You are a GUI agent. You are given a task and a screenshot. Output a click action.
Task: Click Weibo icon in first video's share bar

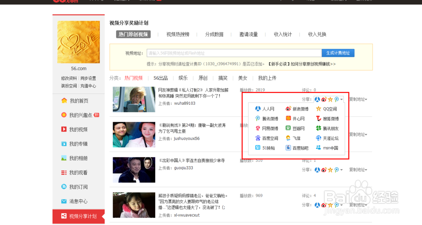point(324,99)
